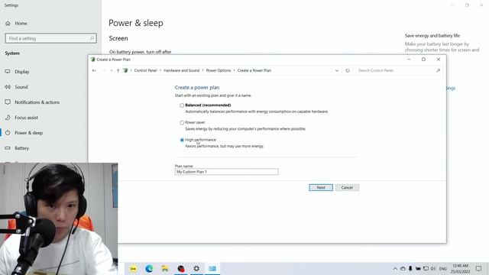Screen dimensions: 489x275
Task: Refresh the Control Panel window
Action: [348, 70]
